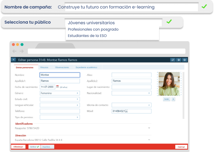The image size is (214, 152).
Task: Expand the Identificadores section chevron
Action: [149, 128]
